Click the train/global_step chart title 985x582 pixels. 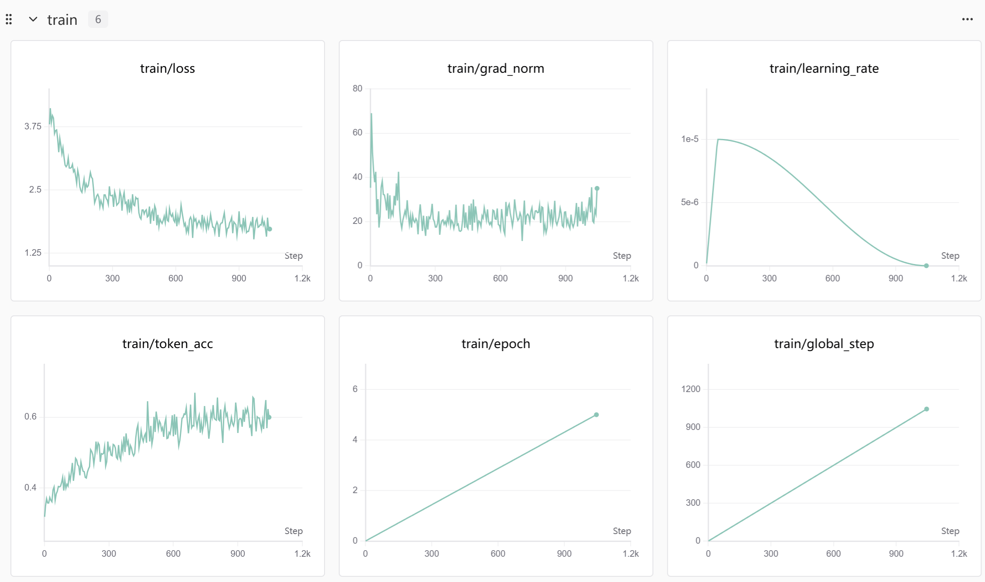tap(824, 344)
